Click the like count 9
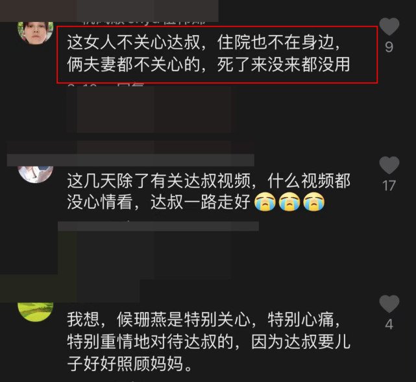The width and height of the screenshot is (416, 382). [389, 47]
